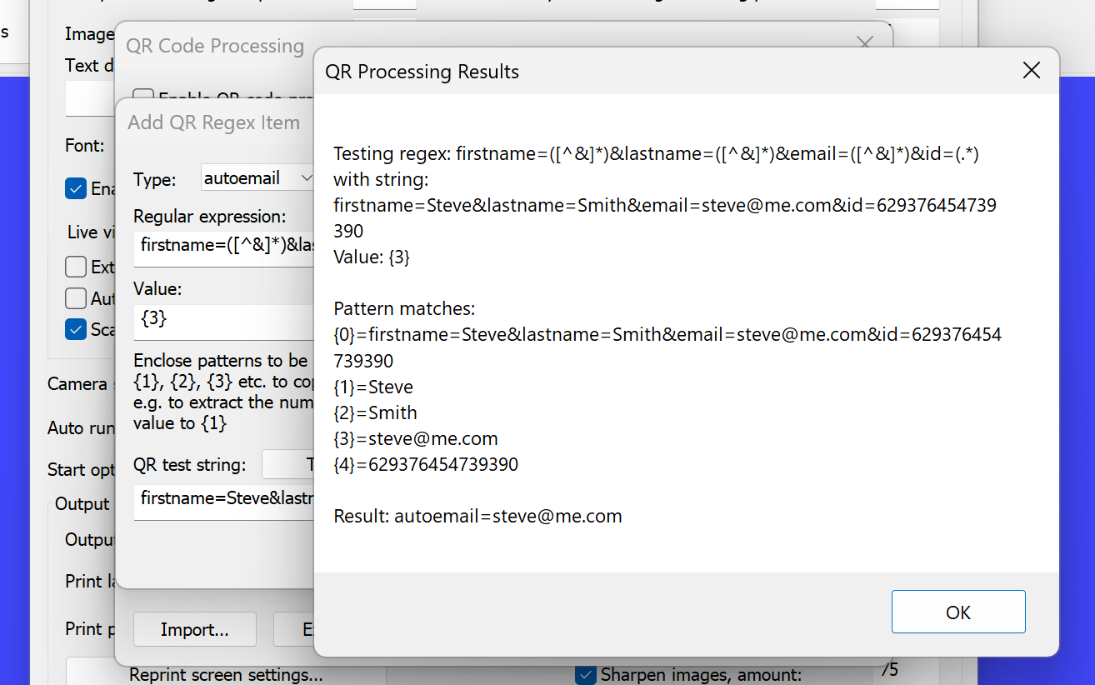The image size is (1095, 685).
Task: Click the Add QR Regex Item title bar
Action: pyautogui.click(x=213, y=122)
